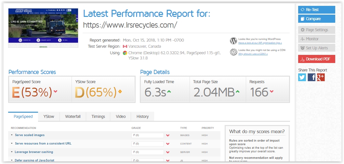The image size is (344, 164).
Task: Click 'What do my scores mean?' heading
Action: [x=257, y=132]
